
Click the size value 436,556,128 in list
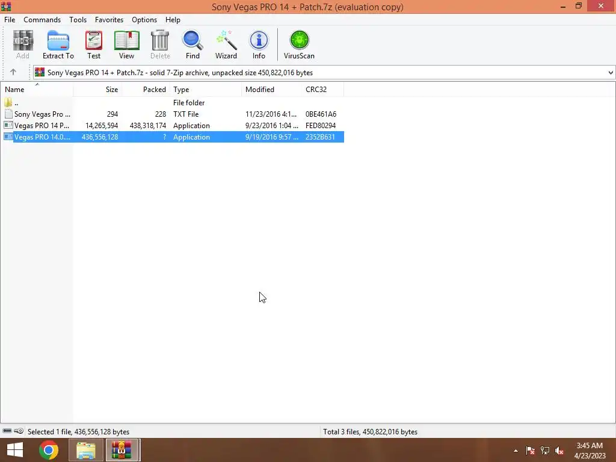[x=100, y=137]
